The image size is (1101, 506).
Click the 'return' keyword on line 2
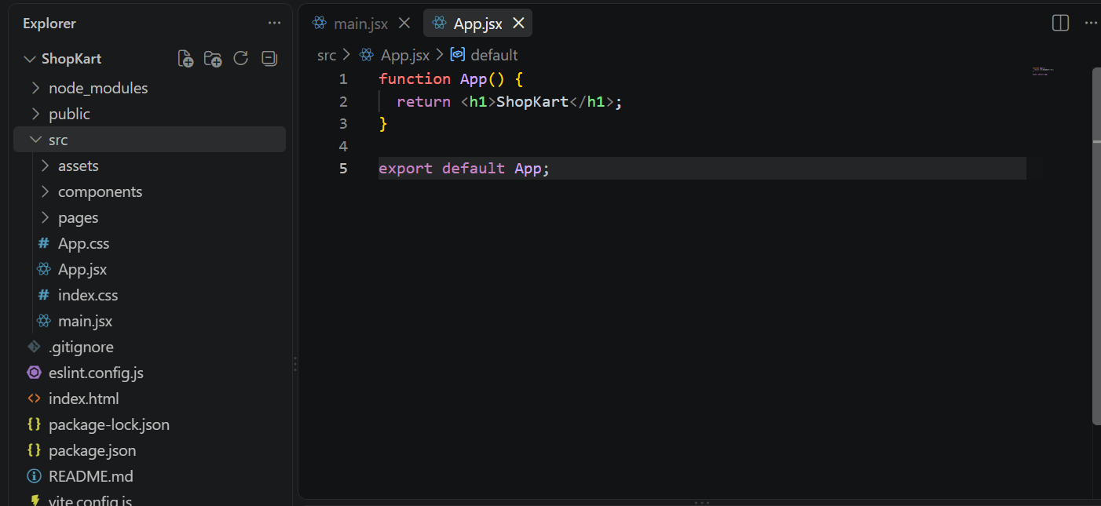pos(424,101)
